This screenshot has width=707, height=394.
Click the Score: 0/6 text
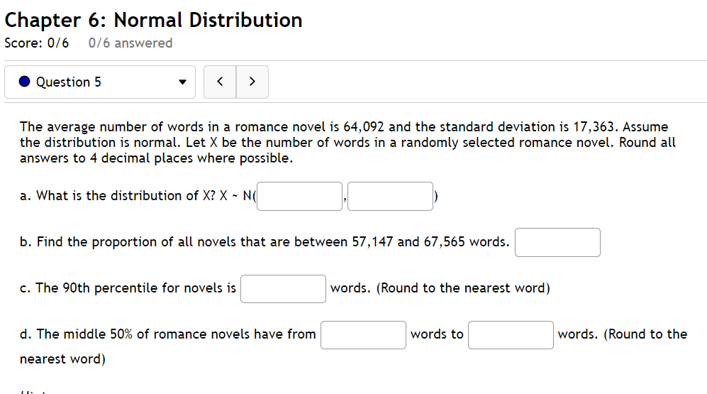(37, 43)
